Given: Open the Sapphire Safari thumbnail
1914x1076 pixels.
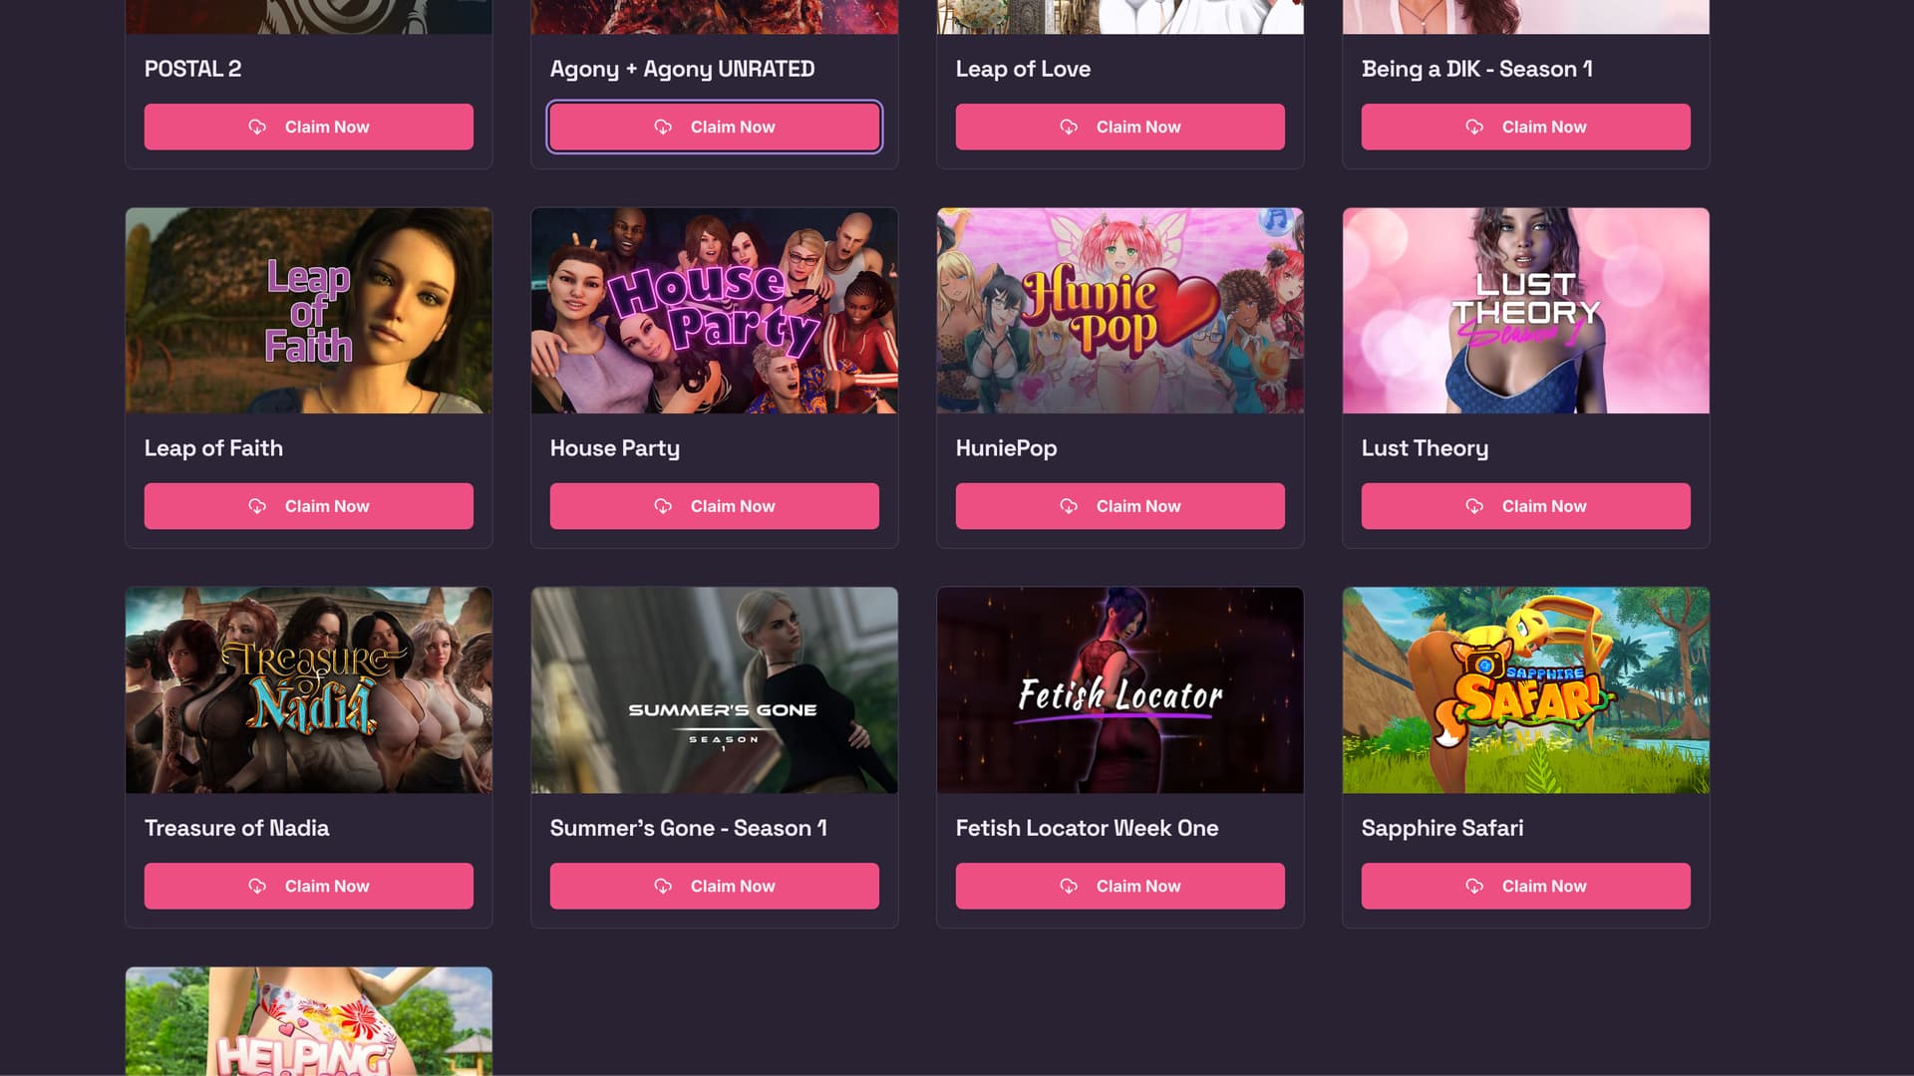Looking at the screenshot, I should point(1525,690).
